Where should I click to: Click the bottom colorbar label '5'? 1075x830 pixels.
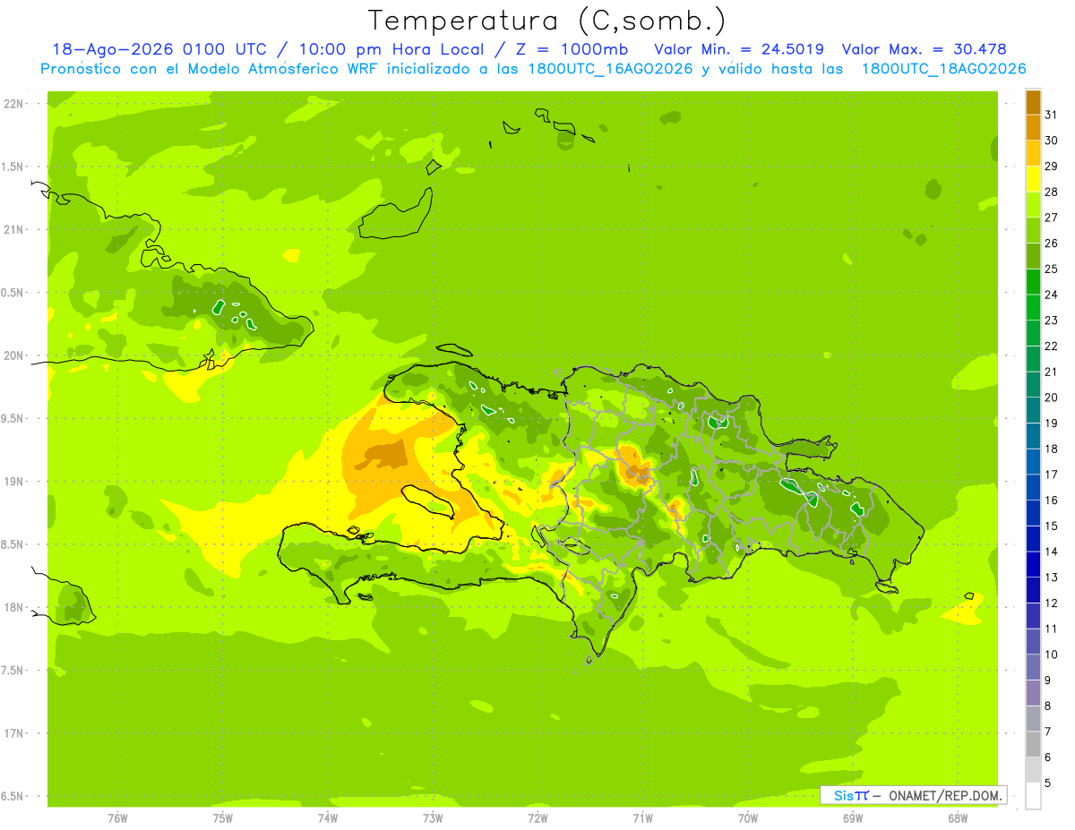point(1048,783)
